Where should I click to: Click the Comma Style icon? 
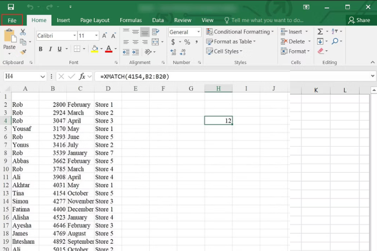click(197, 42)
